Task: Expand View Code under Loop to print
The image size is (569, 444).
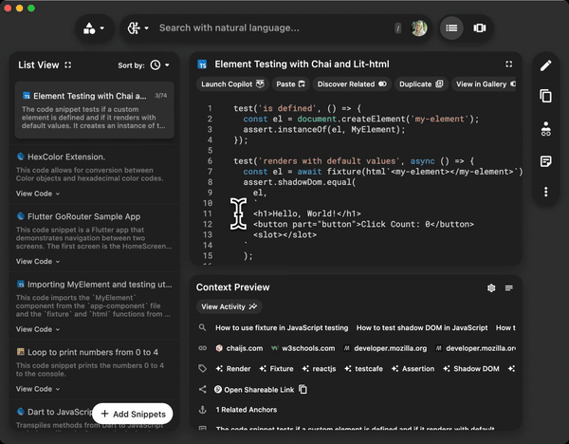Action: click(38, 389)
